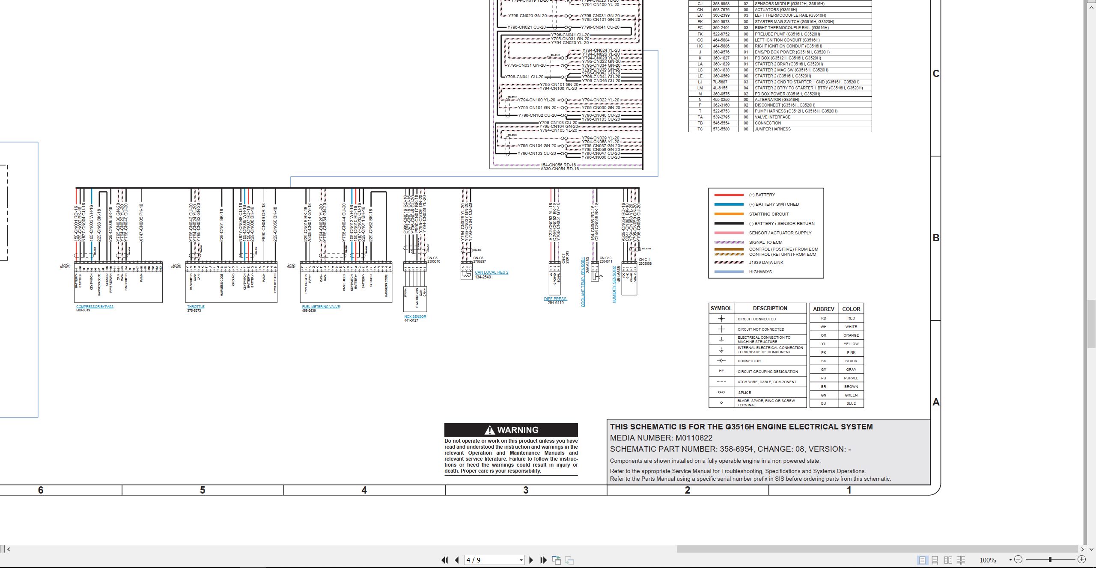Click the JUMPER HARNESS table row
Screen dimensions: 1096x568
click(x=780, y=129)
